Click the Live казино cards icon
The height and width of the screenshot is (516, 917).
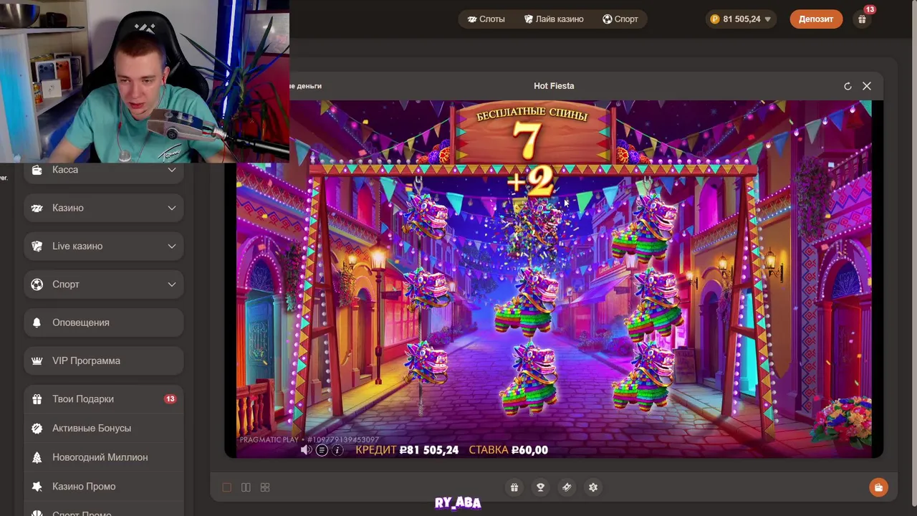(37, 246)
